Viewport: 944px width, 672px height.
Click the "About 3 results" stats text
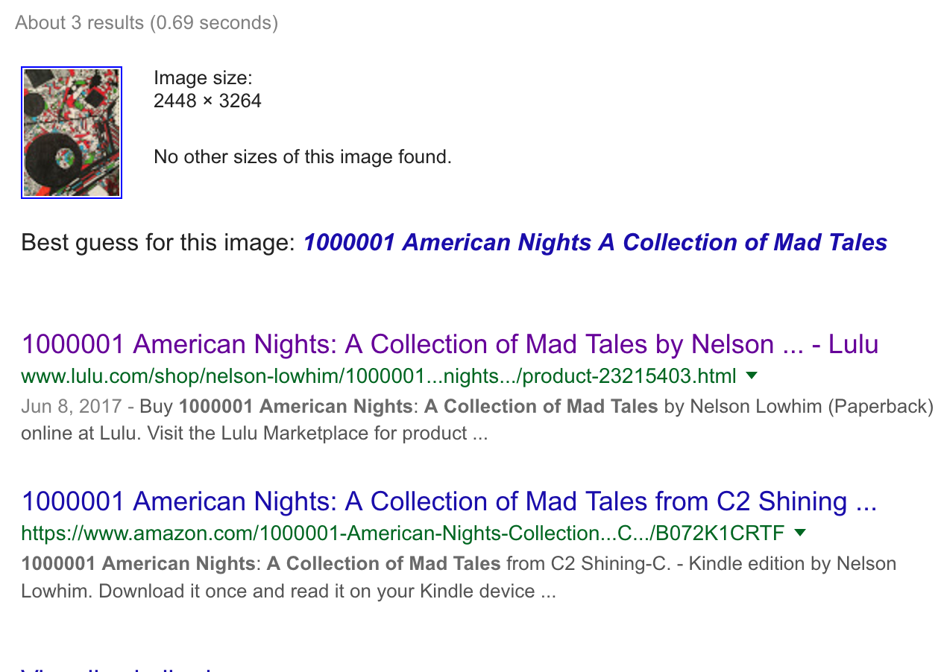(x=146, y=23)
